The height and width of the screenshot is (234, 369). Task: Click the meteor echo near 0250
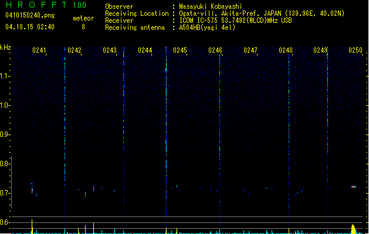point(354,187)
